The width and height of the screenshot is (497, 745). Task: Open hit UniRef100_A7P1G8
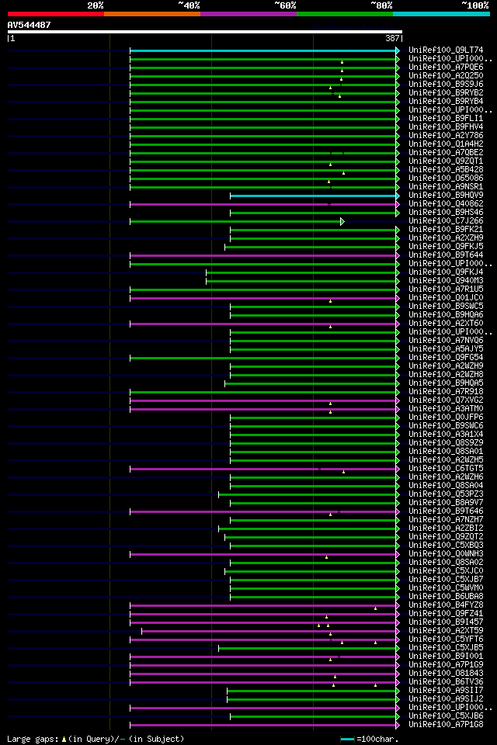(446, 726)
